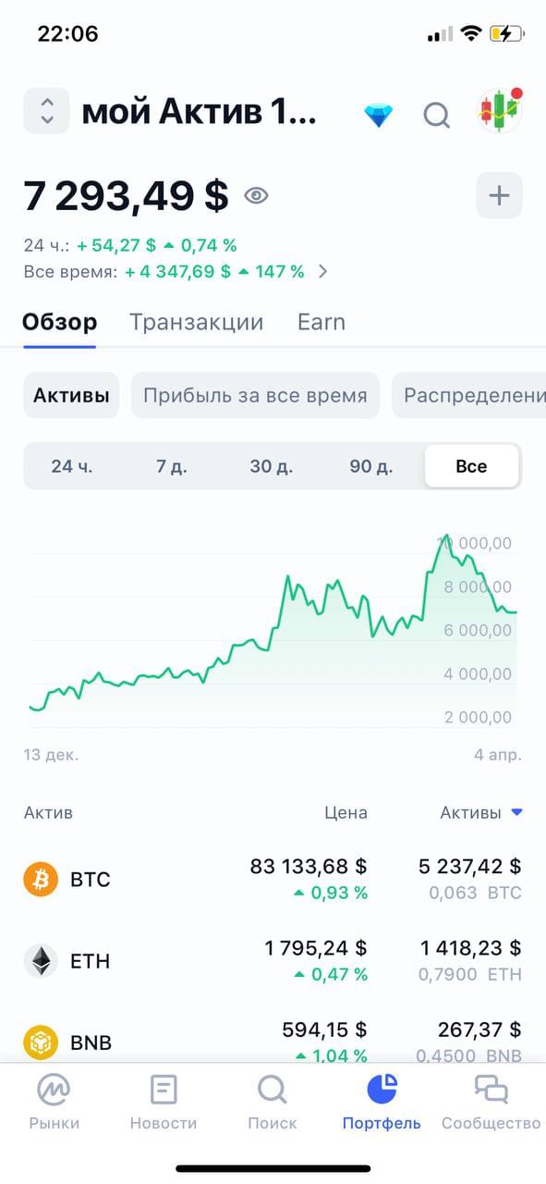Open the portfolio switcher up-down arrows
Screen dimensions: 546x1184
tap(46, 111)
